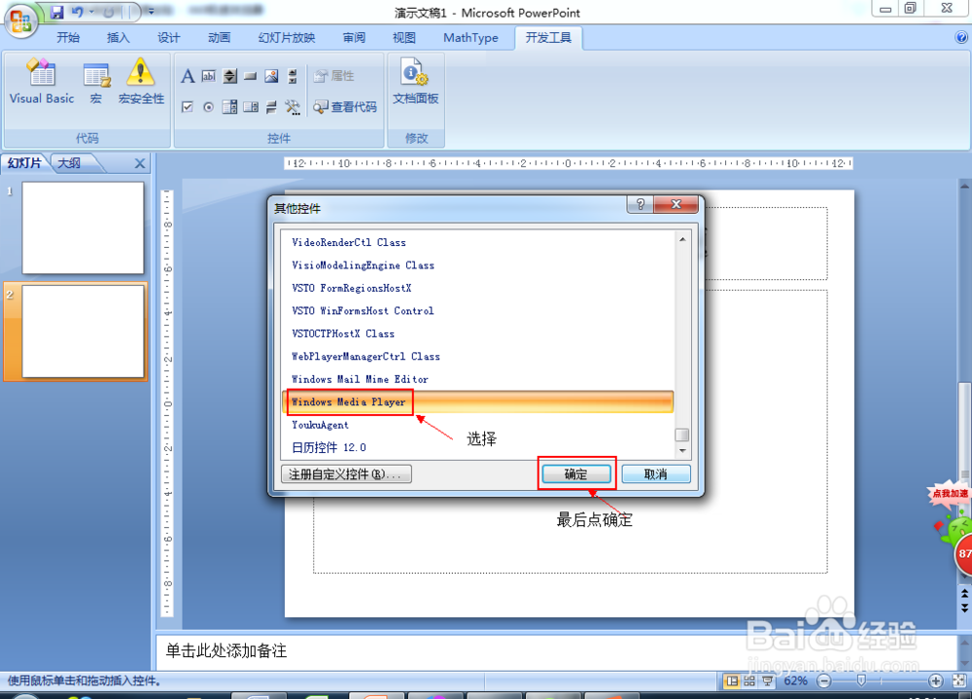Viewport: 972px width, 699px height.
Task: Open the MathType ribbon tab
Action: click(470, 38)
